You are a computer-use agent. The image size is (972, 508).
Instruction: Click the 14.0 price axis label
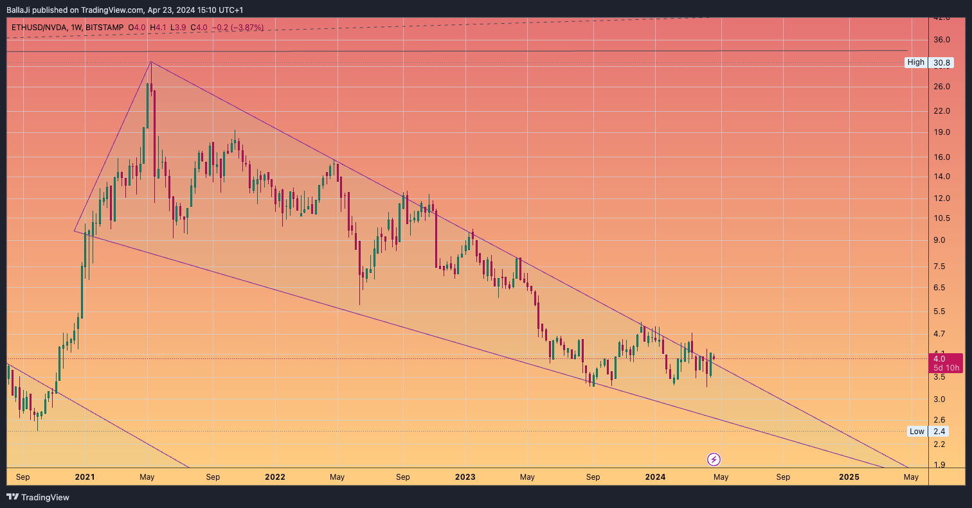click(942, 177)
